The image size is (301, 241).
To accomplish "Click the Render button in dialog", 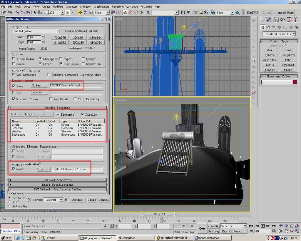I will tap(77, 200).
